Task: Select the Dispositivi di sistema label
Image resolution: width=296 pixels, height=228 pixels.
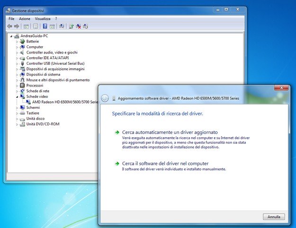Action: click(43, 74)
